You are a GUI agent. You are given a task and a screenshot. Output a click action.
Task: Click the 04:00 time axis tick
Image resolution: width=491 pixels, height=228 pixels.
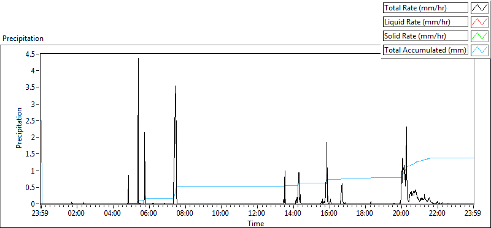point(113,214)
